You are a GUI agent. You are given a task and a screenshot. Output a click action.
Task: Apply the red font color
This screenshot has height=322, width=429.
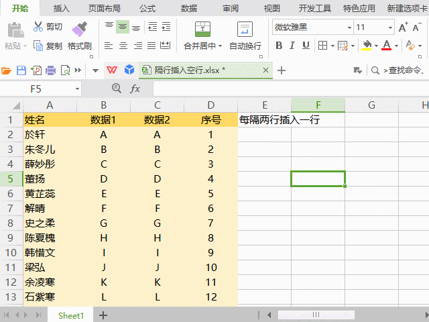[x=387, y=46]
